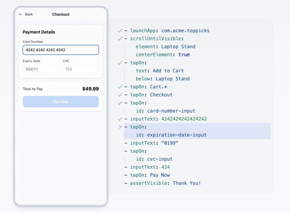The image size is (290, 213).
Task: Click the CVC input field
Action: click(81, 69)
